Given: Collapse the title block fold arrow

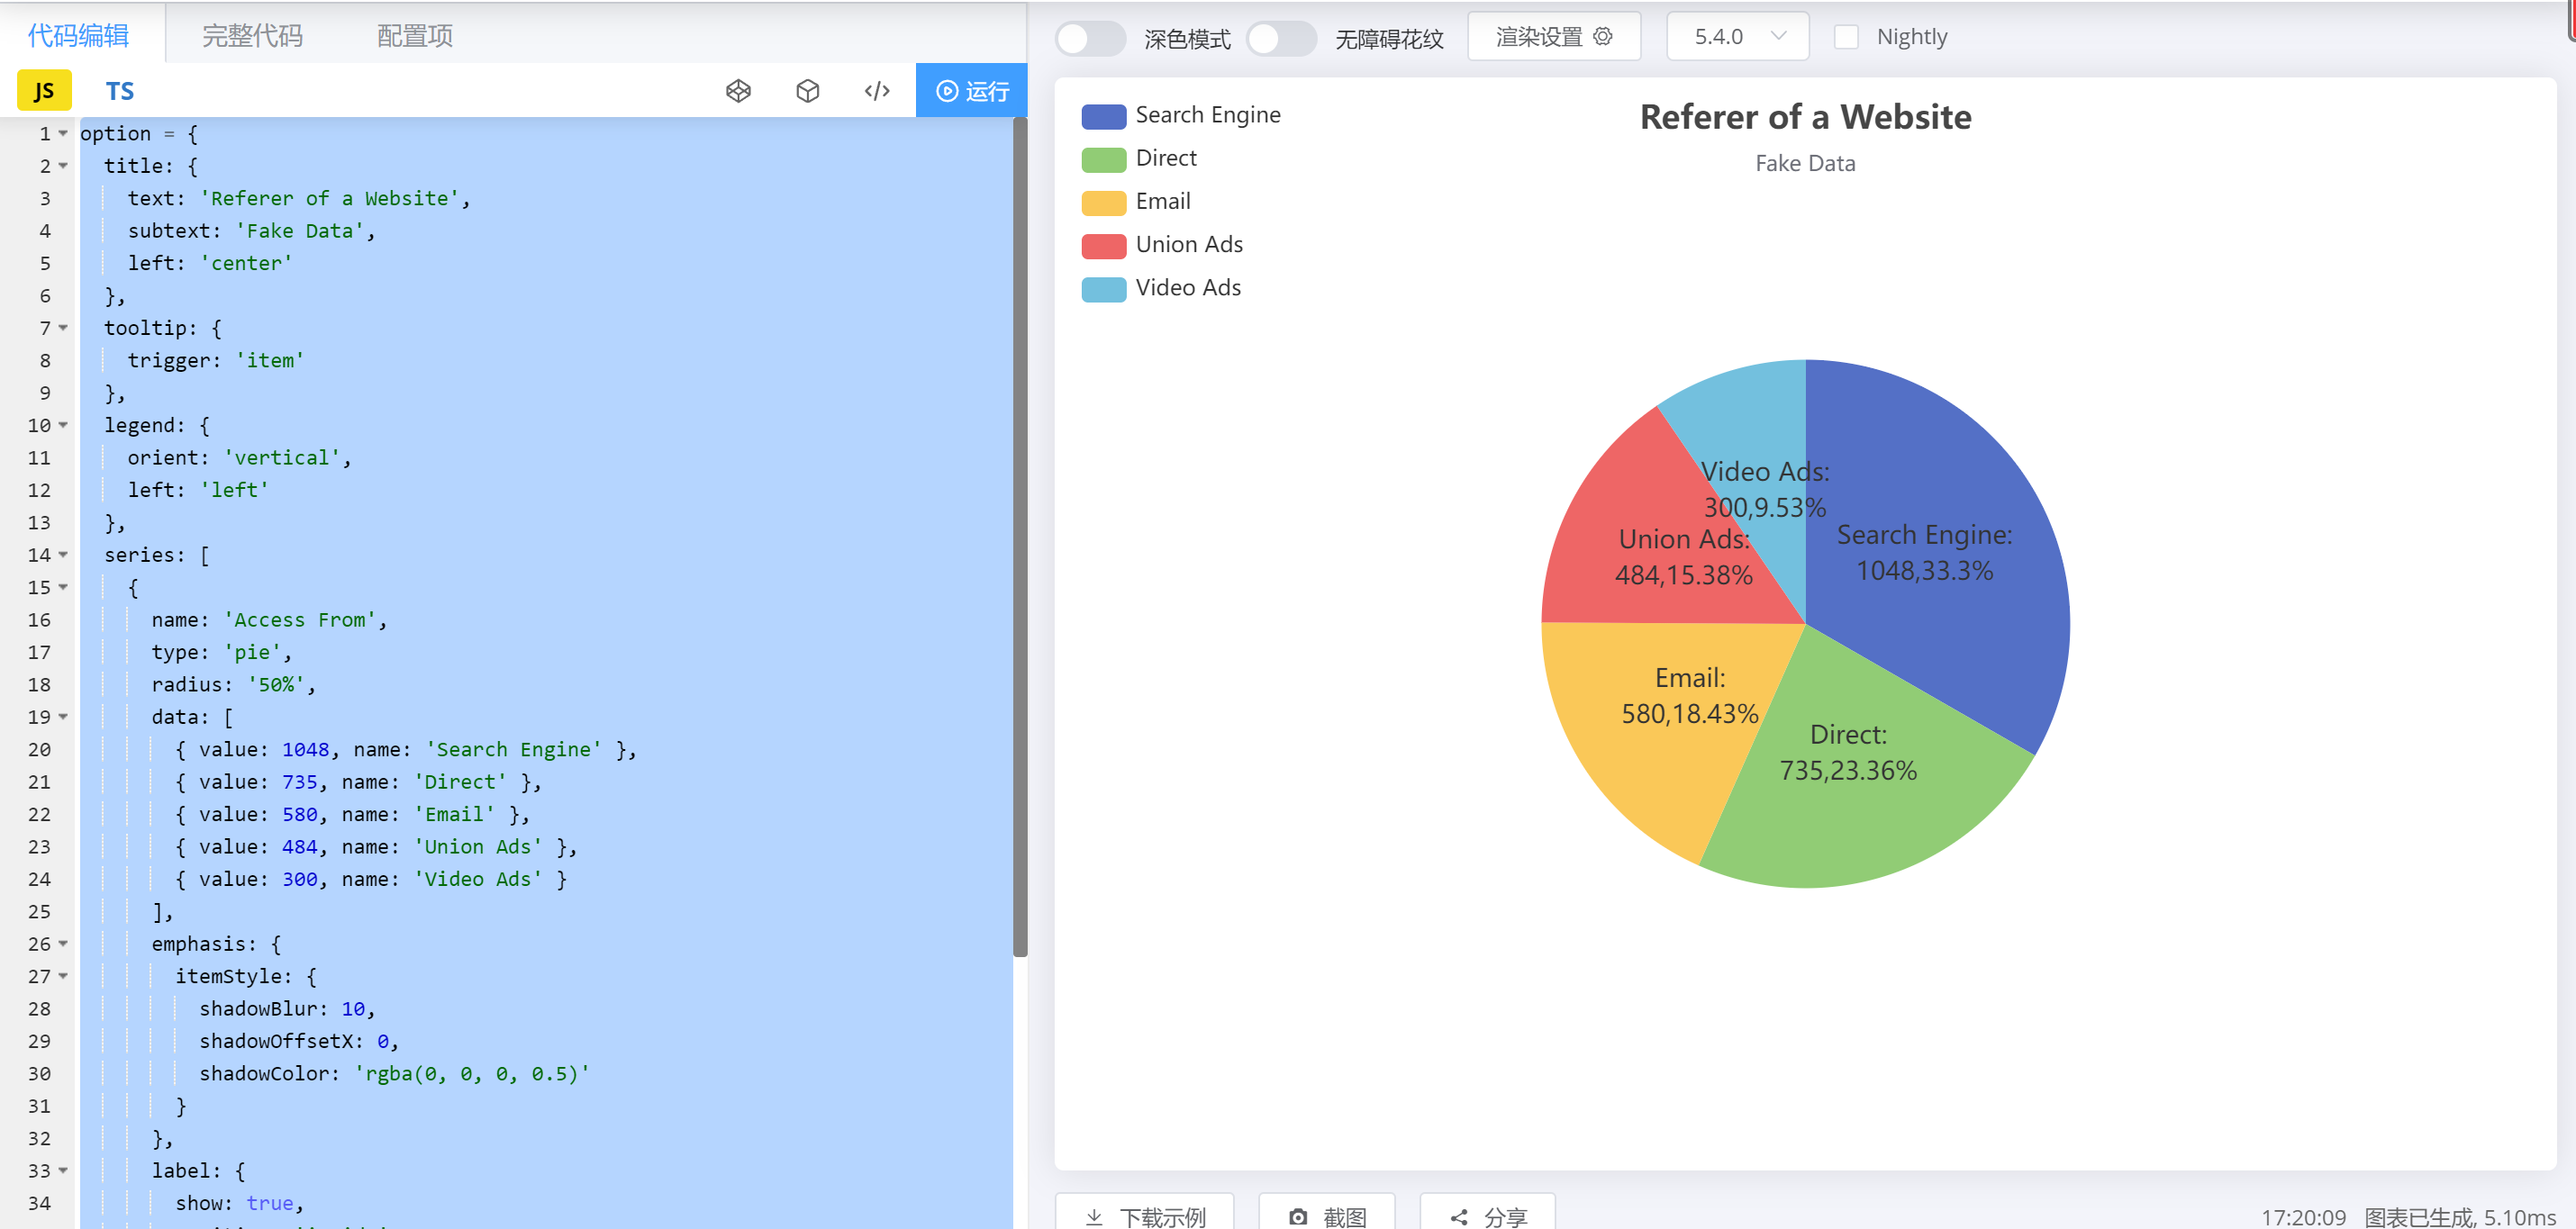Looking at the screenshot, I should coord(63,166).
